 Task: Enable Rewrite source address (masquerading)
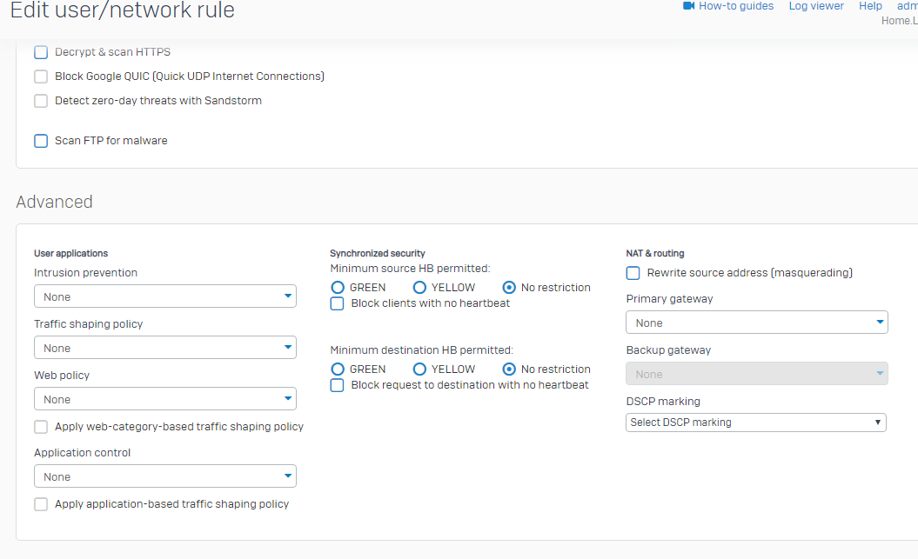(x=633, y=273)
